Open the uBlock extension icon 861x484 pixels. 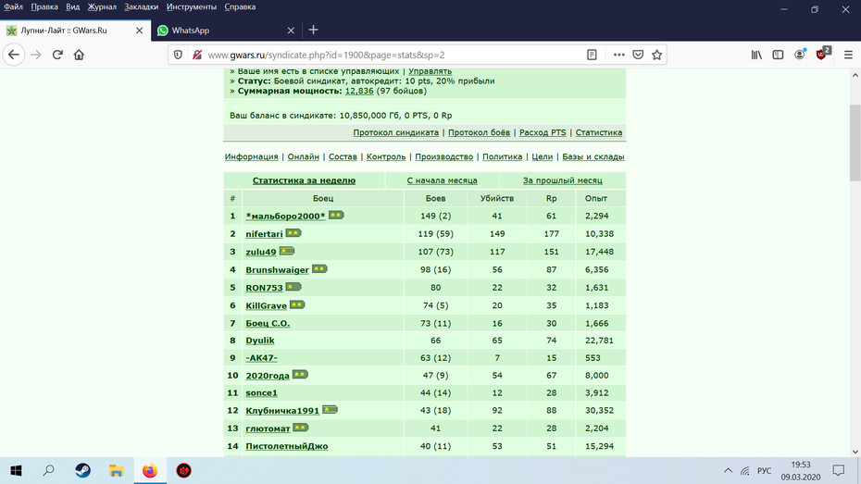pos(822,54)
